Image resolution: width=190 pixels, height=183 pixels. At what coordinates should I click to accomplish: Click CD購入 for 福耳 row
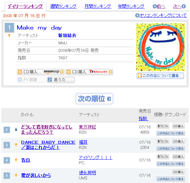[178, 141]
